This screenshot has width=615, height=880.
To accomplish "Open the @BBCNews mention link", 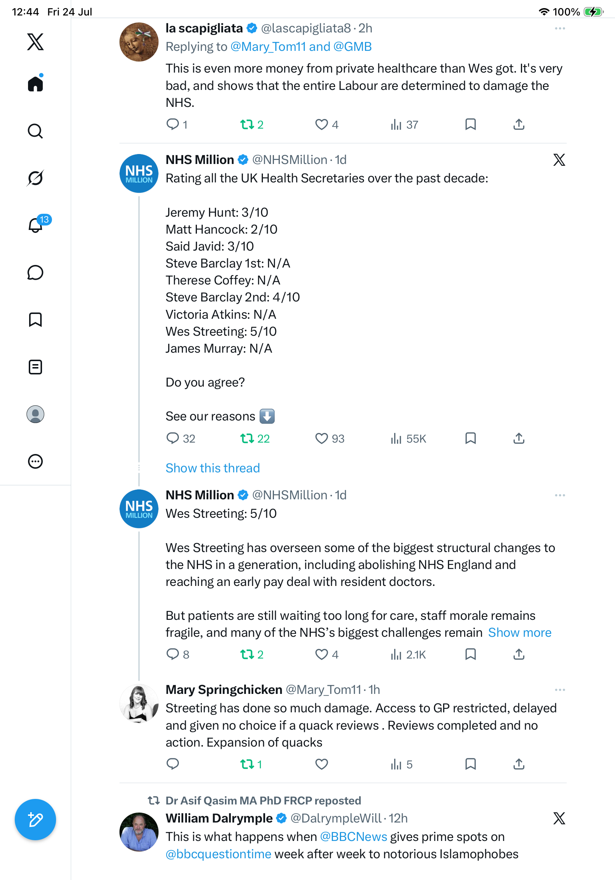I will pyautogui.click(x=354, y=836).
